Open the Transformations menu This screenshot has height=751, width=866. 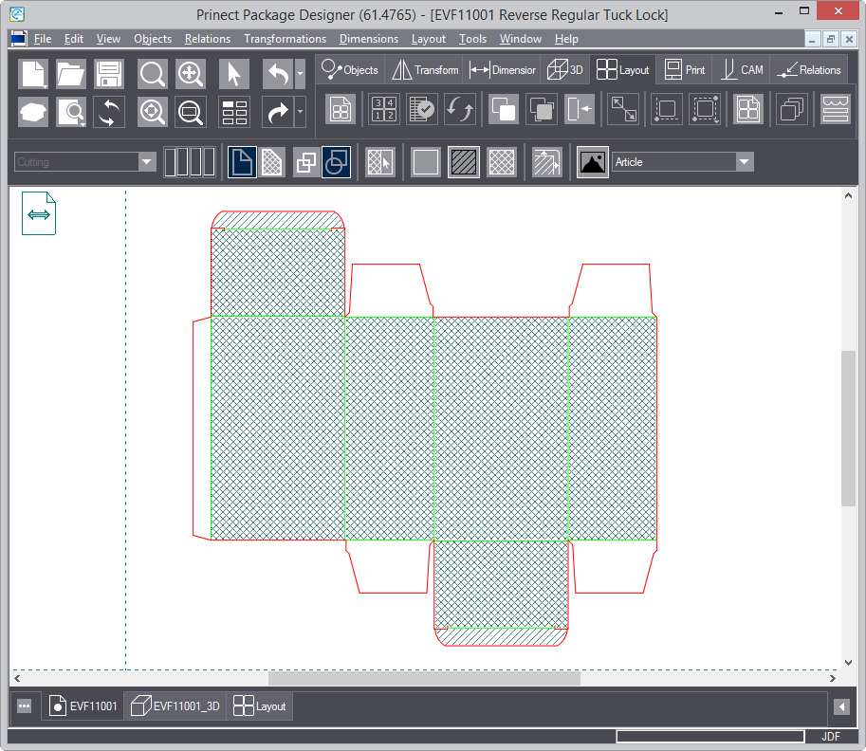[285, 39]
